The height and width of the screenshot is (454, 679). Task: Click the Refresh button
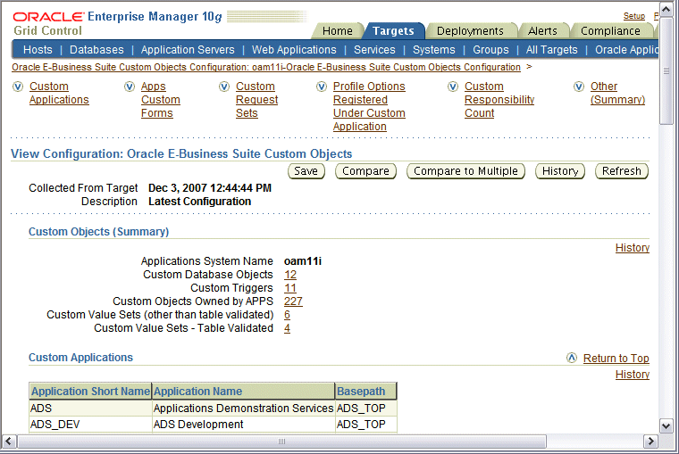[x=622, y=171]
